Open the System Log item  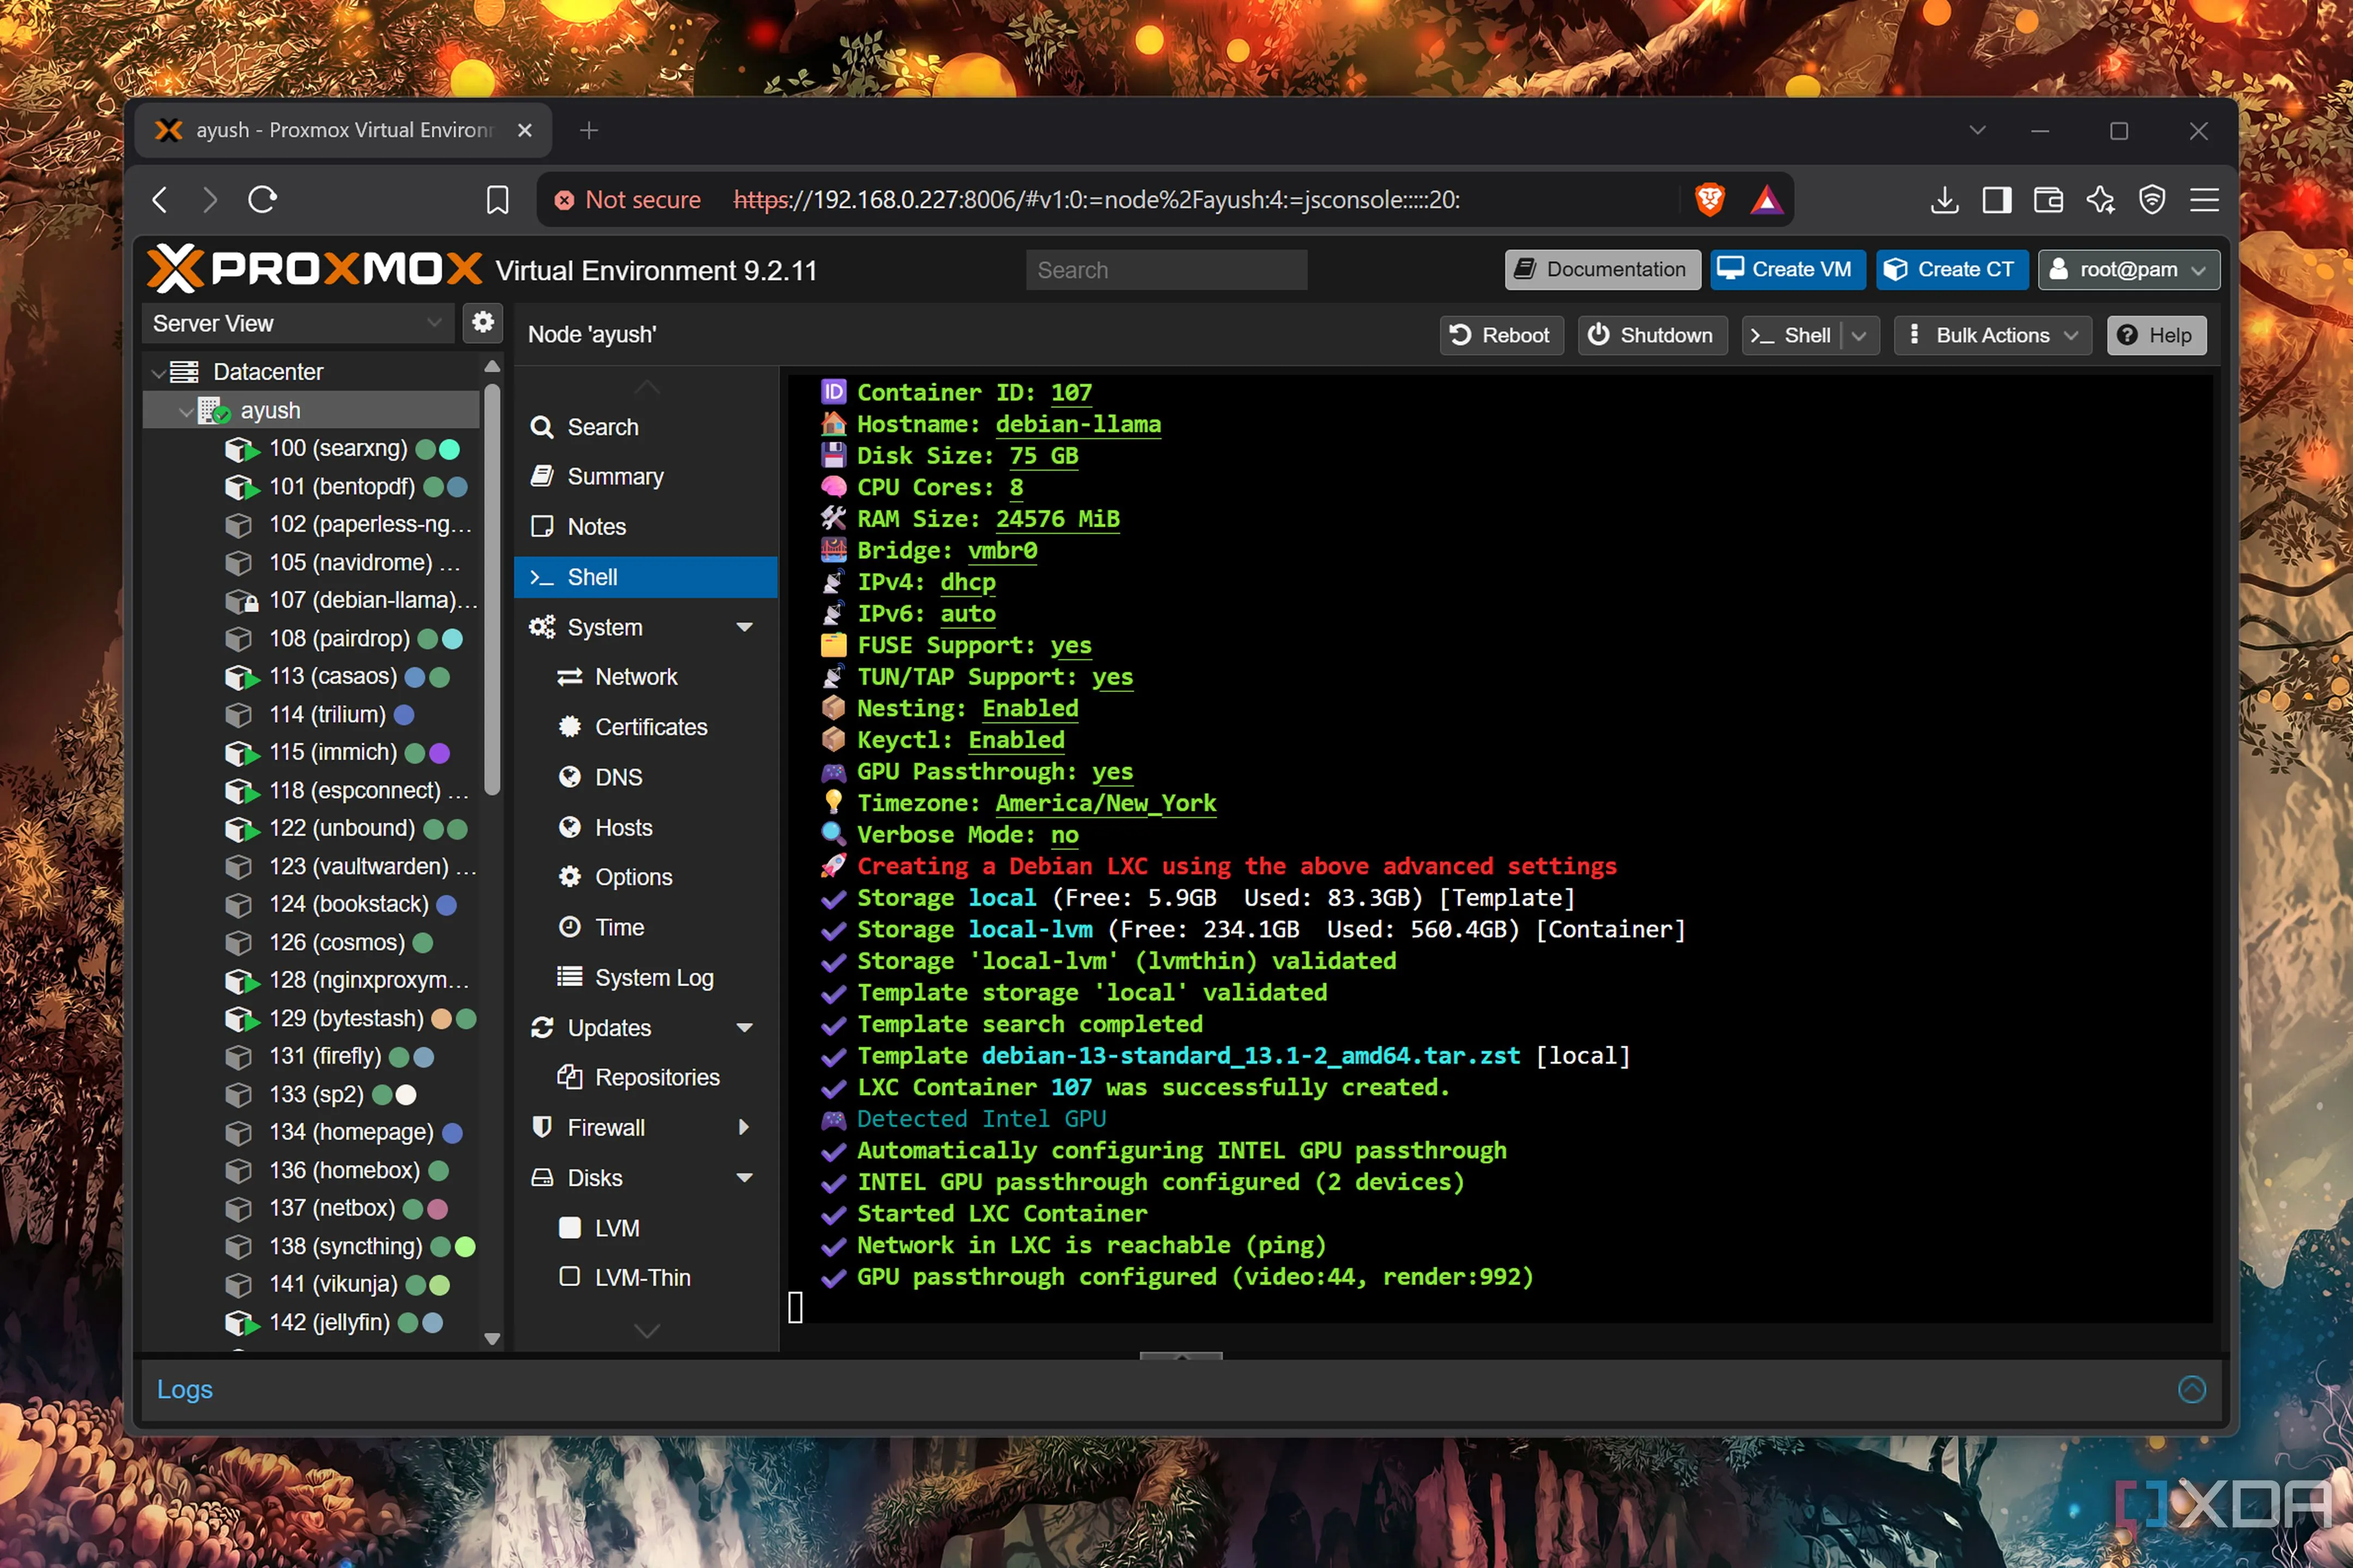(645, 977)
